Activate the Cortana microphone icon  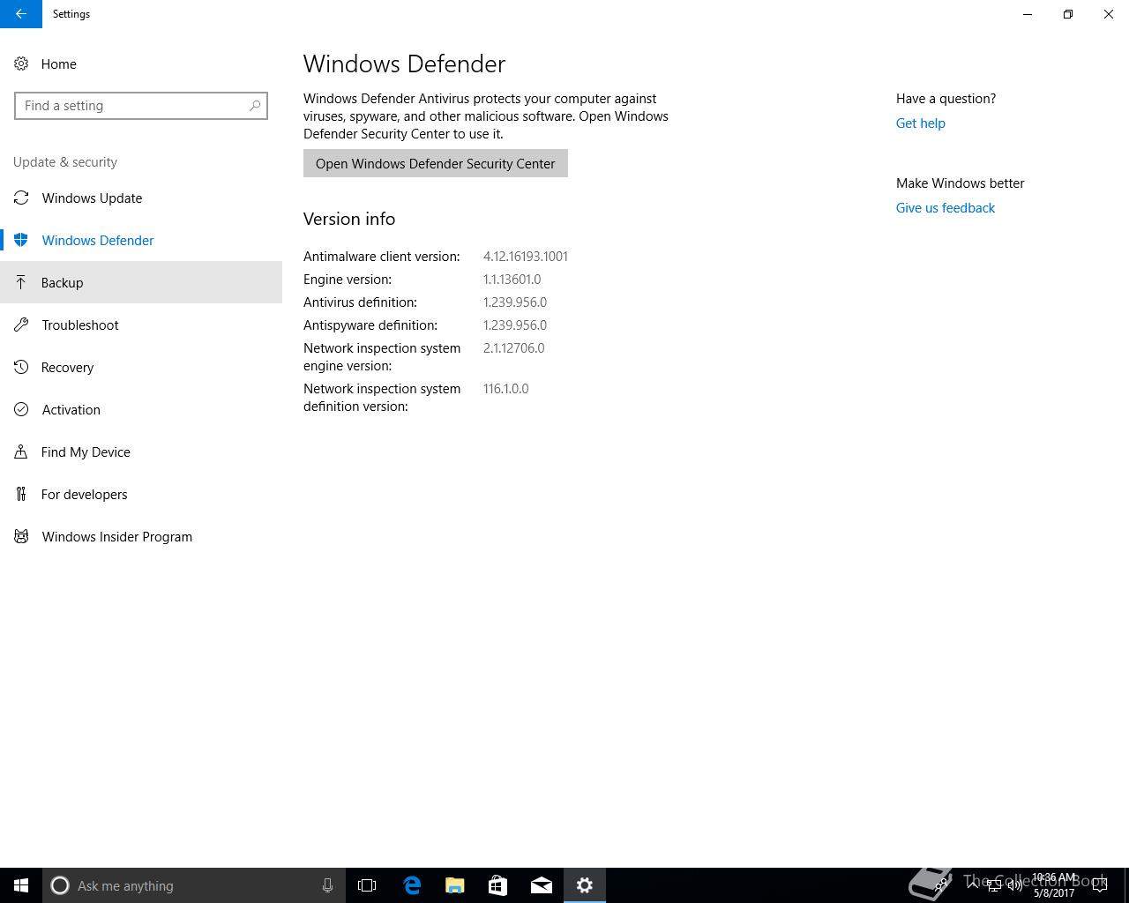point(327,885)
